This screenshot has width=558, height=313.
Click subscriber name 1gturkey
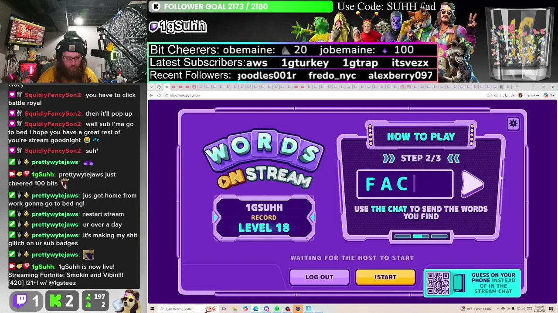click(305, 63)
